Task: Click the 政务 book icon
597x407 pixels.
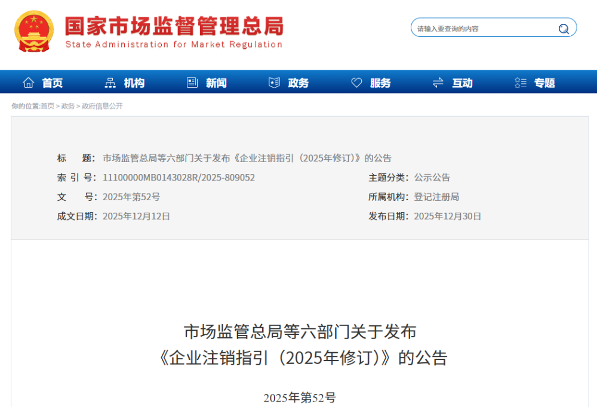Action: point(273,82)
